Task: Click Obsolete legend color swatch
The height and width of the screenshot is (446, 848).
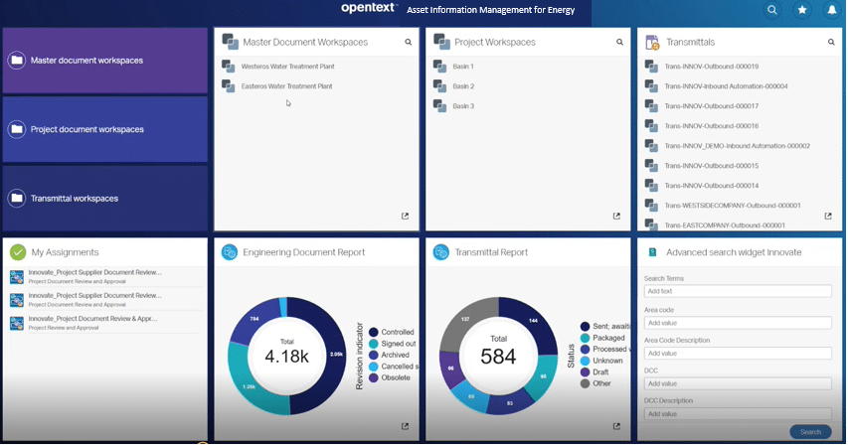Action: point(373,377)
